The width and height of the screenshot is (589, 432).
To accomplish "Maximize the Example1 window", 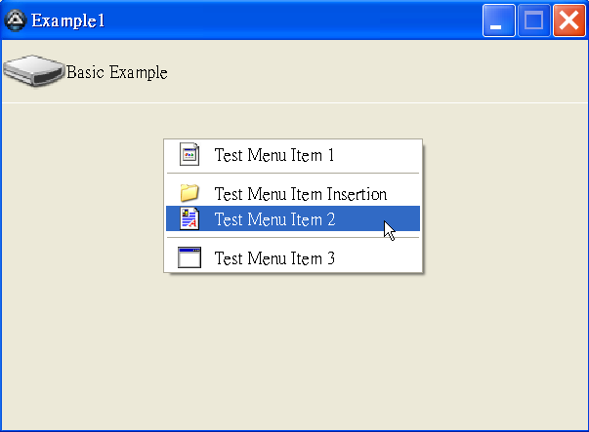I will [533, 20].
